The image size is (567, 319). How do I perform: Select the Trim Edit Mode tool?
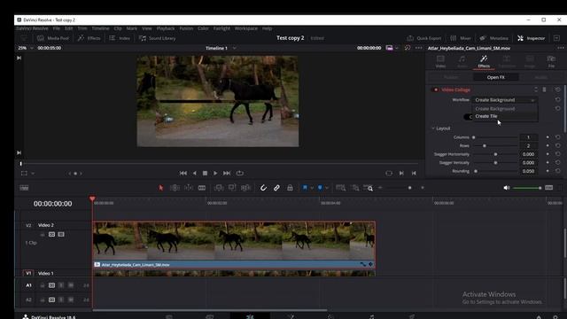coord(175,188)
